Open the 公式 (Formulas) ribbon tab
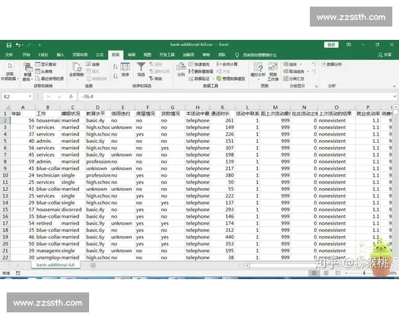The height and width of the screenshot is (319, 399). (x=99, y=54)
